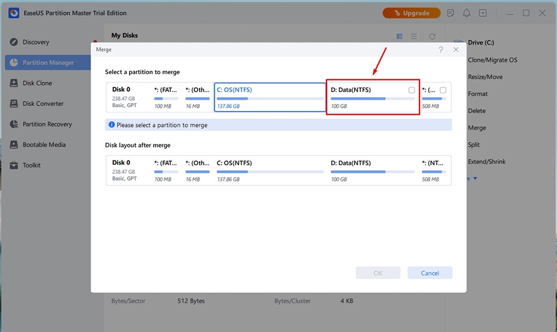Open the Discovery compass icon
This screenshot has height=332, width=557.
[14, 42]
